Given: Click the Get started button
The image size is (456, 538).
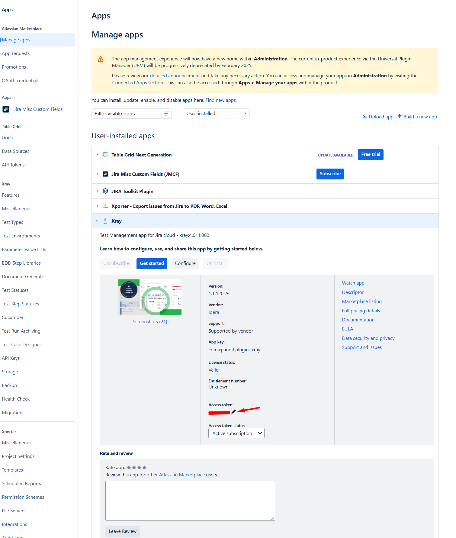Looking at the screenshot, I should pyautogui.click(x=152, y=263).
